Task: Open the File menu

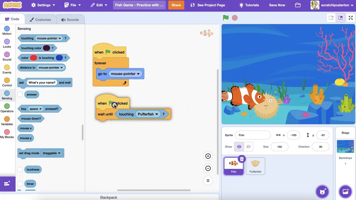Action: [x=73, y=5]
